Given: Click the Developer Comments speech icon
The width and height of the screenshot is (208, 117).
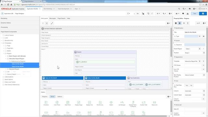Looking at the screenshot, I should pyautogui.click(x=183, y=14).
